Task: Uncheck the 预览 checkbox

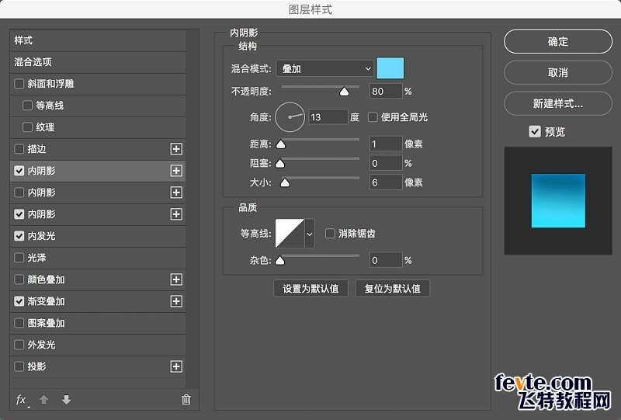Action: tap(535, 131)
